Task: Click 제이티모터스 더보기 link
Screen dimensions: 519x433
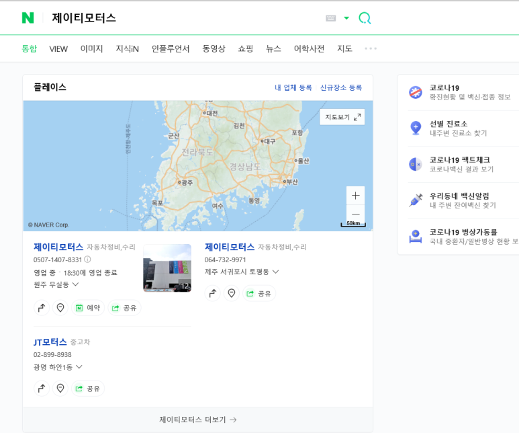Action: coord(198,420)
